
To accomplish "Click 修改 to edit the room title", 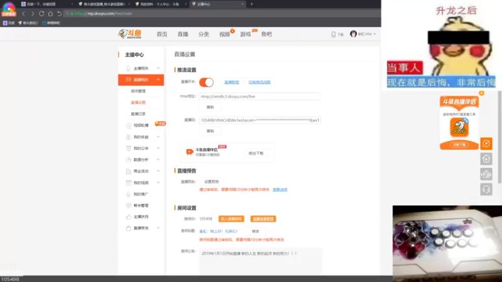I will [x=255, y=231].
